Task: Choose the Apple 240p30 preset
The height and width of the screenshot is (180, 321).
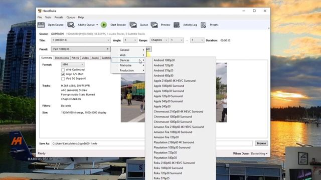Action: (x=162, y=106)
